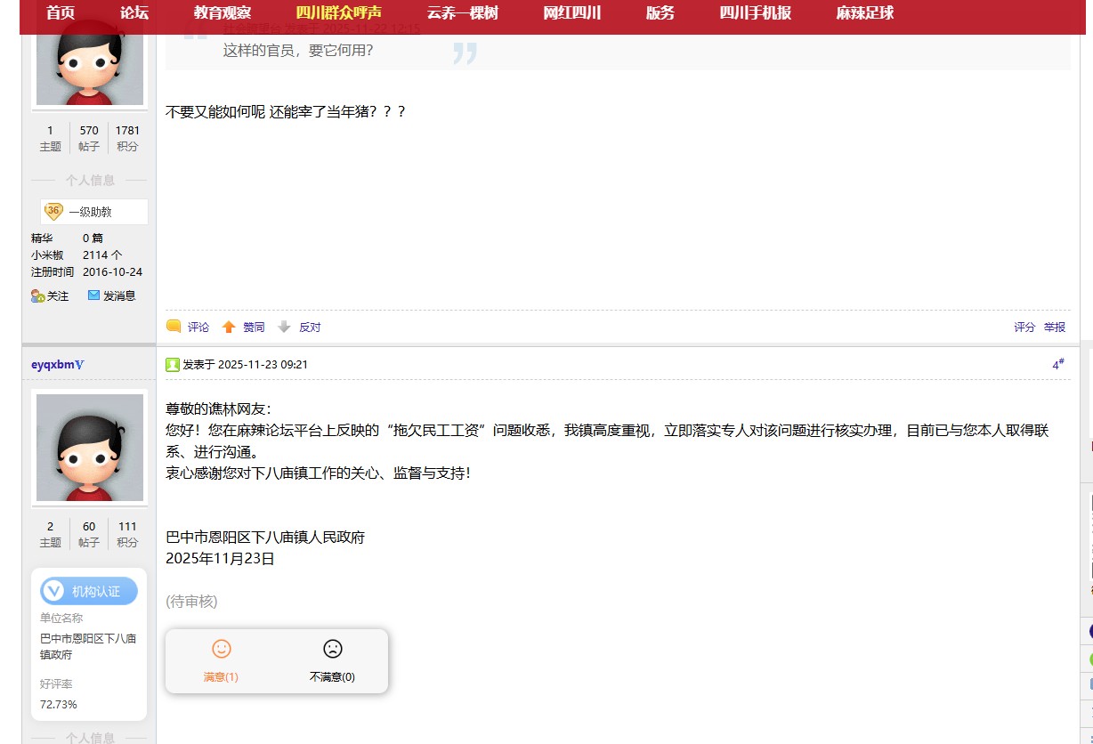Image resolution: width=1093 pixels, height=744 pixels.
Task: Open the 首页 navigation tab
Action: click(x=61, y=13)
